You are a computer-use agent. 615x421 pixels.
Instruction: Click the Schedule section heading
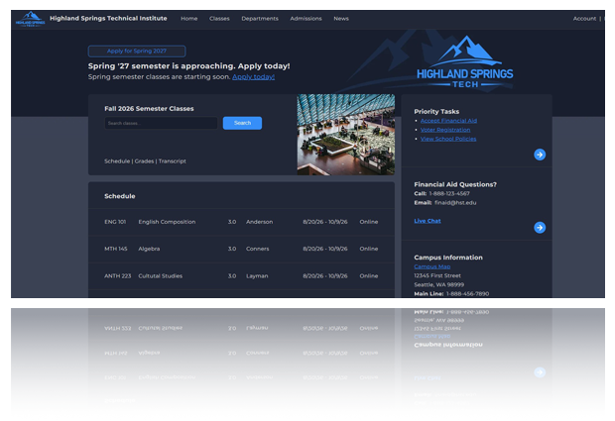tap(120, 196)
